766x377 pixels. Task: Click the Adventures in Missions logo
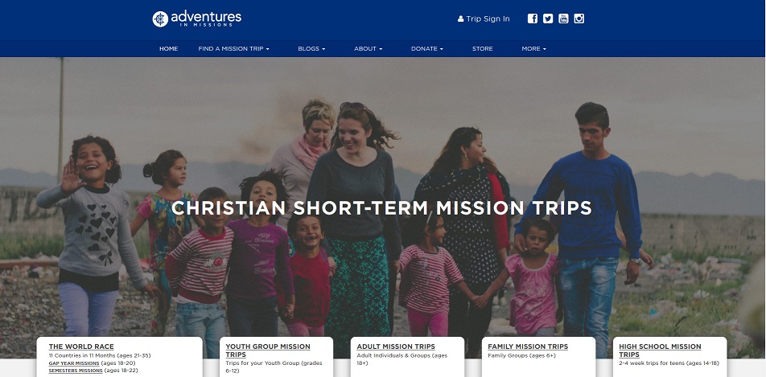click(197, 19)
